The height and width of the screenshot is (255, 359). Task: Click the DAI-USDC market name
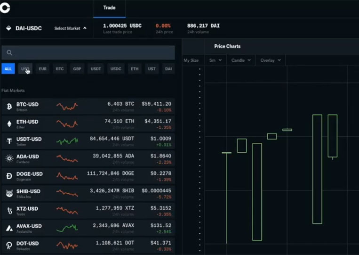tap(29, 28)
